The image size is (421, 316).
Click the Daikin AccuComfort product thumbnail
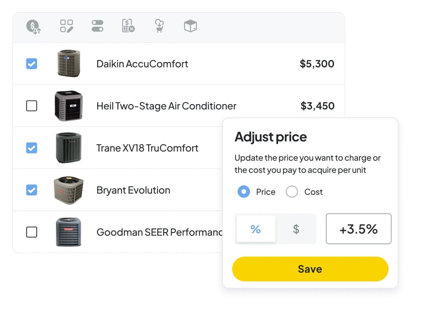(69, 64)
